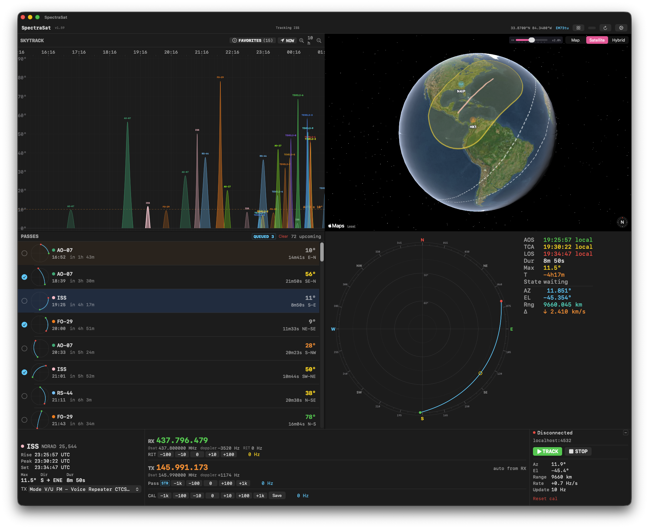Viewport: 649px width, 529px height.
Task: Click Reset cal link
Action: 545,499
